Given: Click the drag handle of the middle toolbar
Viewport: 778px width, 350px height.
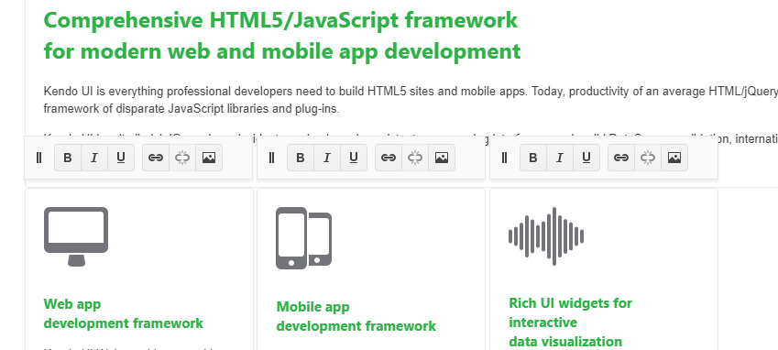Looking at the screenshot, I should pyautogui.click(x=271, y=158).
